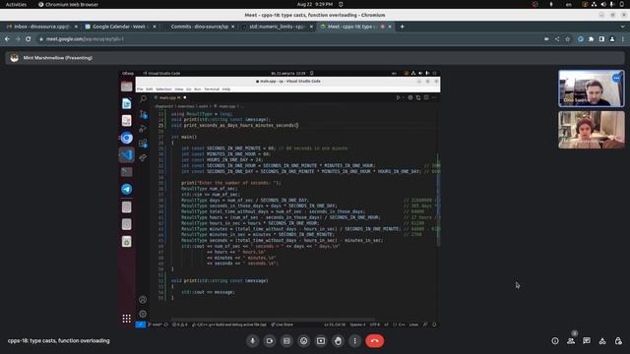The height and width of the screenshot is (354, 630).
Task: Open the Chromium Web Browser app menu
Action: click(68, 4)
